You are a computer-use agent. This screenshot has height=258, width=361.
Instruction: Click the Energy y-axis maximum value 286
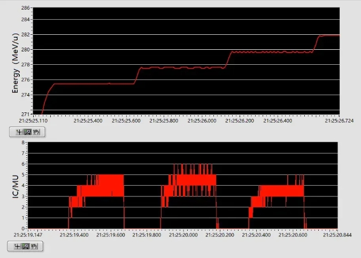point(25,9)
